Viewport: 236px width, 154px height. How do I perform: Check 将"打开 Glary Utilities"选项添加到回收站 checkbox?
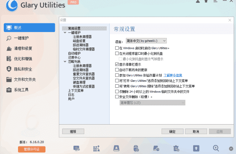[x=117, y=81]
